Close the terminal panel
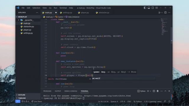Screen dimensions: 189x106 (x=169, y=91)
